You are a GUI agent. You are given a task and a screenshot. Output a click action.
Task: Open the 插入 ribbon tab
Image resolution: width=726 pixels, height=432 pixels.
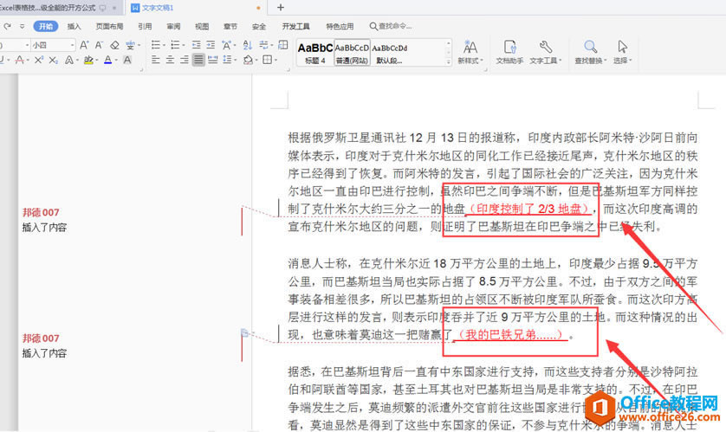click(74, 26)
